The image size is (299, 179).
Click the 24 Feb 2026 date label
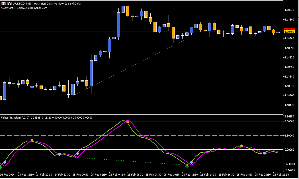[7, 175]
